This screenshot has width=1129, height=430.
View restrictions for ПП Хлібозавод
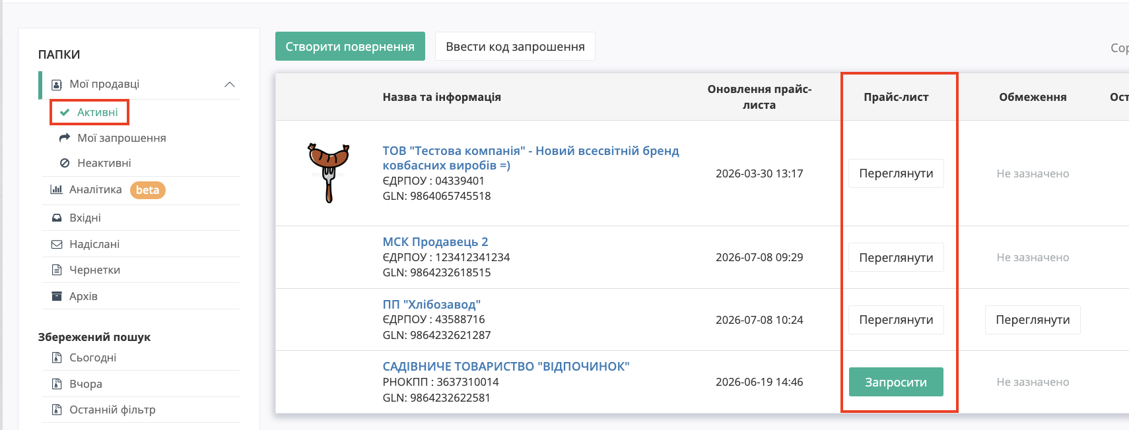1033,320
